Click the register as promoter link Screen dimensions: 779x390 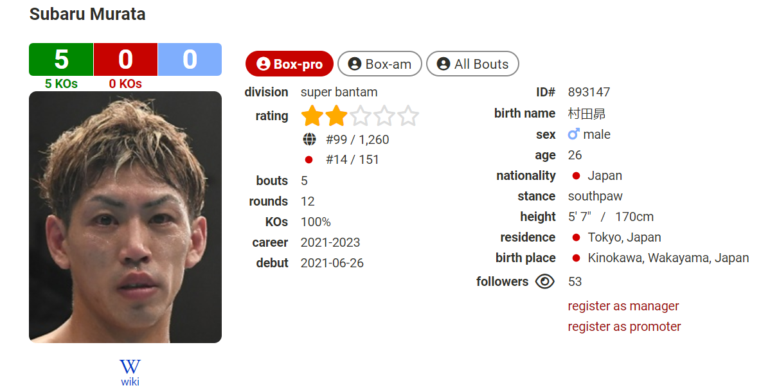[625, 326]
